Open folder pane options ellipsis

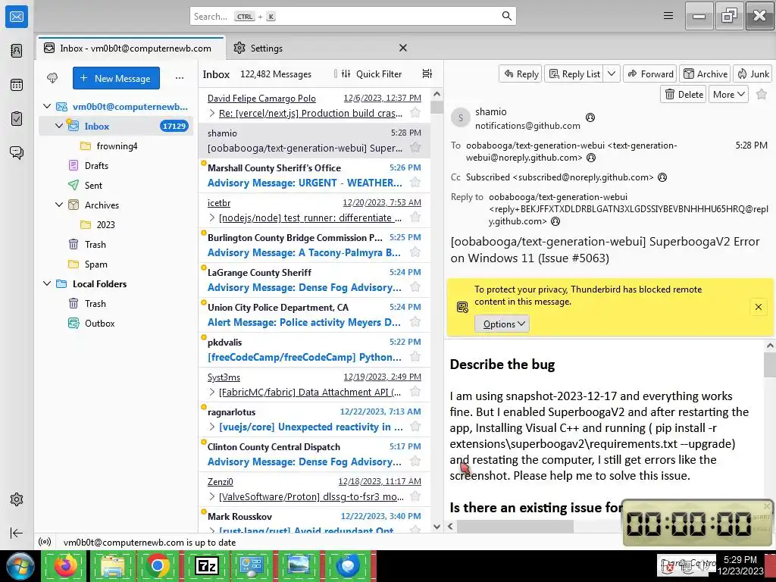click(179, 78)
